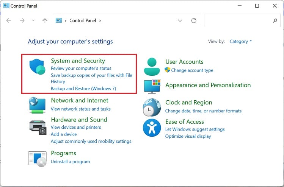This screenshot has height=187, width=284.
Task: Open Optimize visual display link
Action: [188, 136]
